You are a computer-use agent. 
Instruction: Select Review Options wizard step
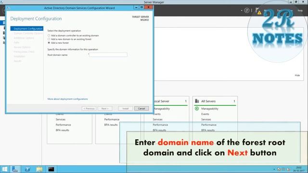22,47
